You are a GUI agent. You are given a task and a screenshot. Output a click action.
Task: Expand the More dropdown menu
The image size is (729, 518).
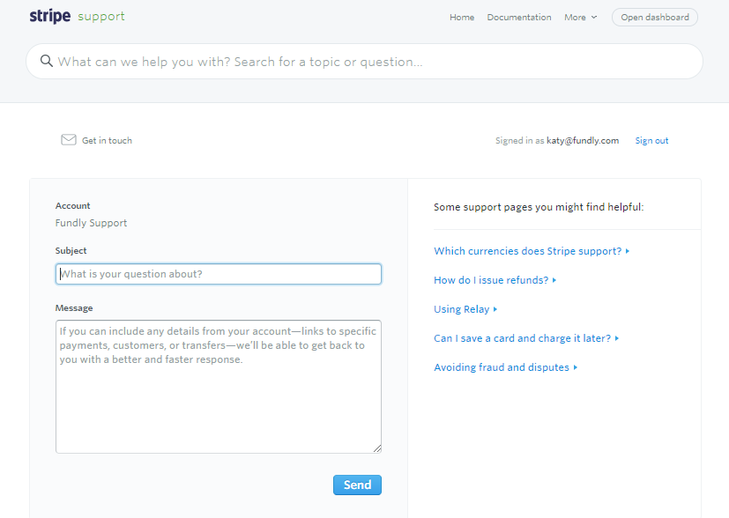pos(580,18)
